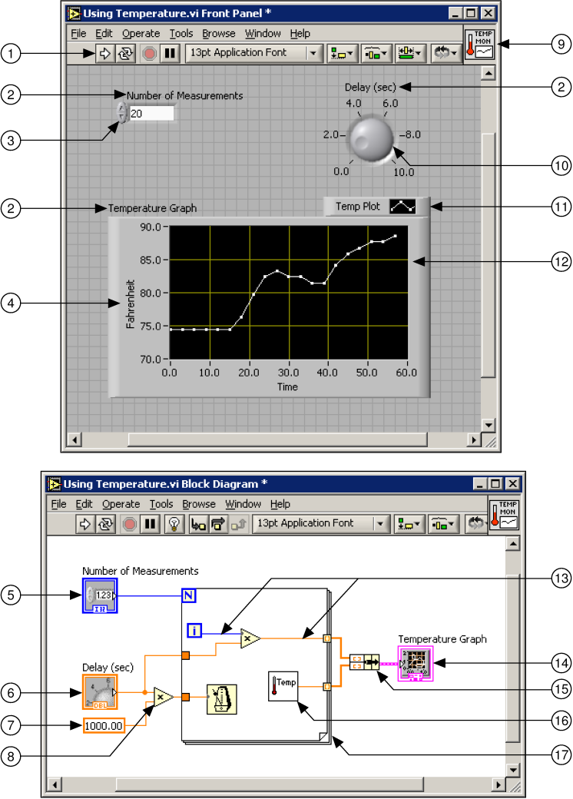Click the Temp Mon VI icon in the Front Panel
This screenshot has width=573, height=799.
pos(480,44)
